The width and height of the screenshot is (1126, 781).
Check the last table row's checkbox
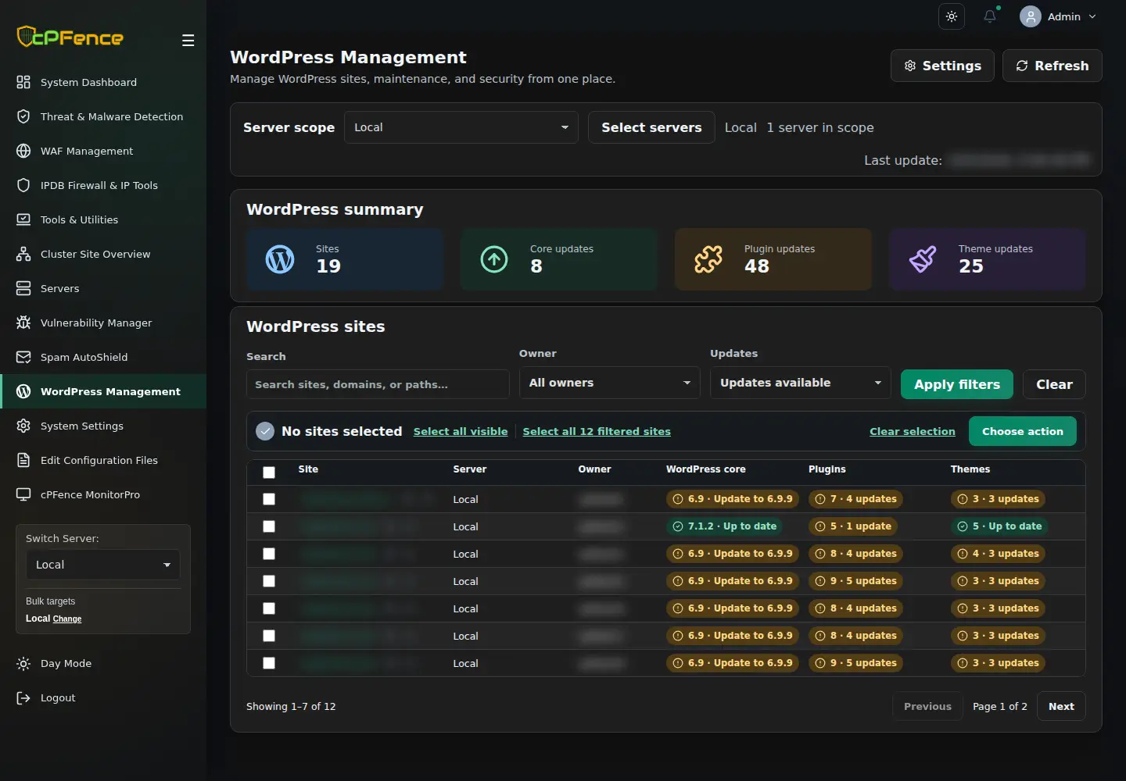(x=269, y=663)
